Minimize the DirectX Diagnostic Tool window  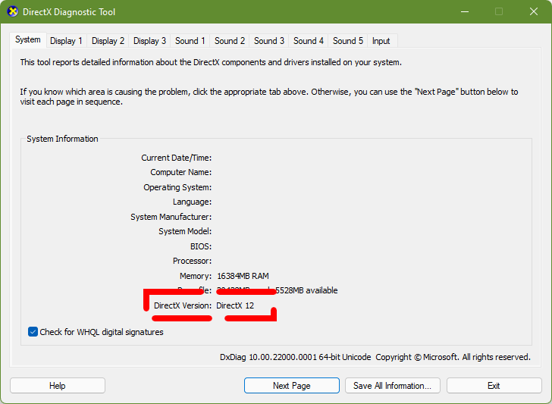point(465,11)
